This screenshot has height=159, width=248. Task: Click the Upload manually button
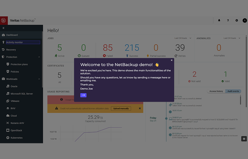pyautogui.click(x=121, y=109)
